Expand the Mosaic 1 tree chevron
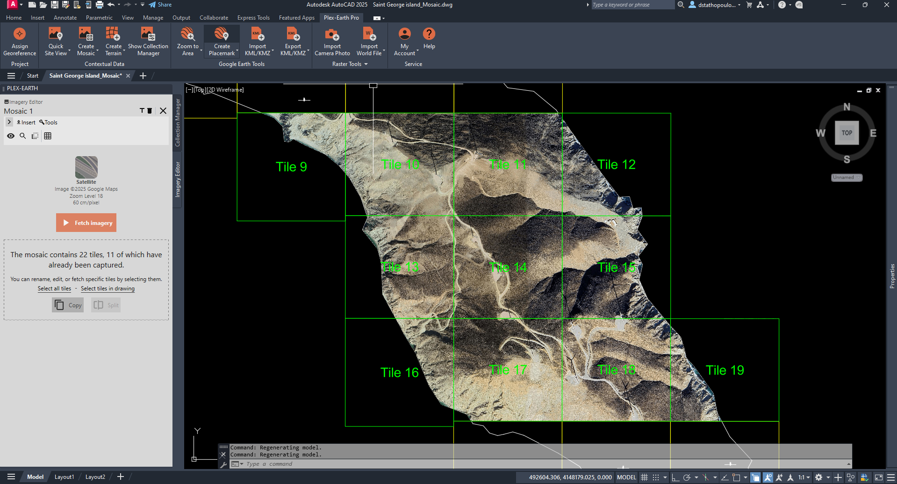Image resolution: width=897 pixels, height=484 pixels. tap(9, 122)
